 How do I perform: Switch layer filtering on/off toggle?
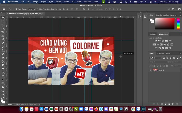click(x=181, y=58)
